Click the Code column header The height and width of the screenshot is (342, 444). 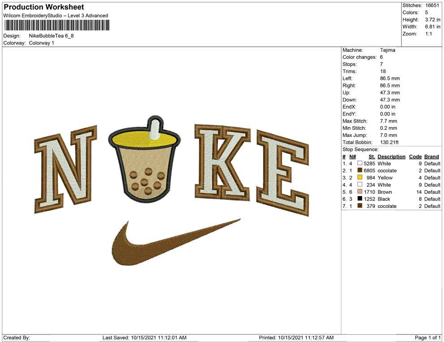click(x=415, y=157)
